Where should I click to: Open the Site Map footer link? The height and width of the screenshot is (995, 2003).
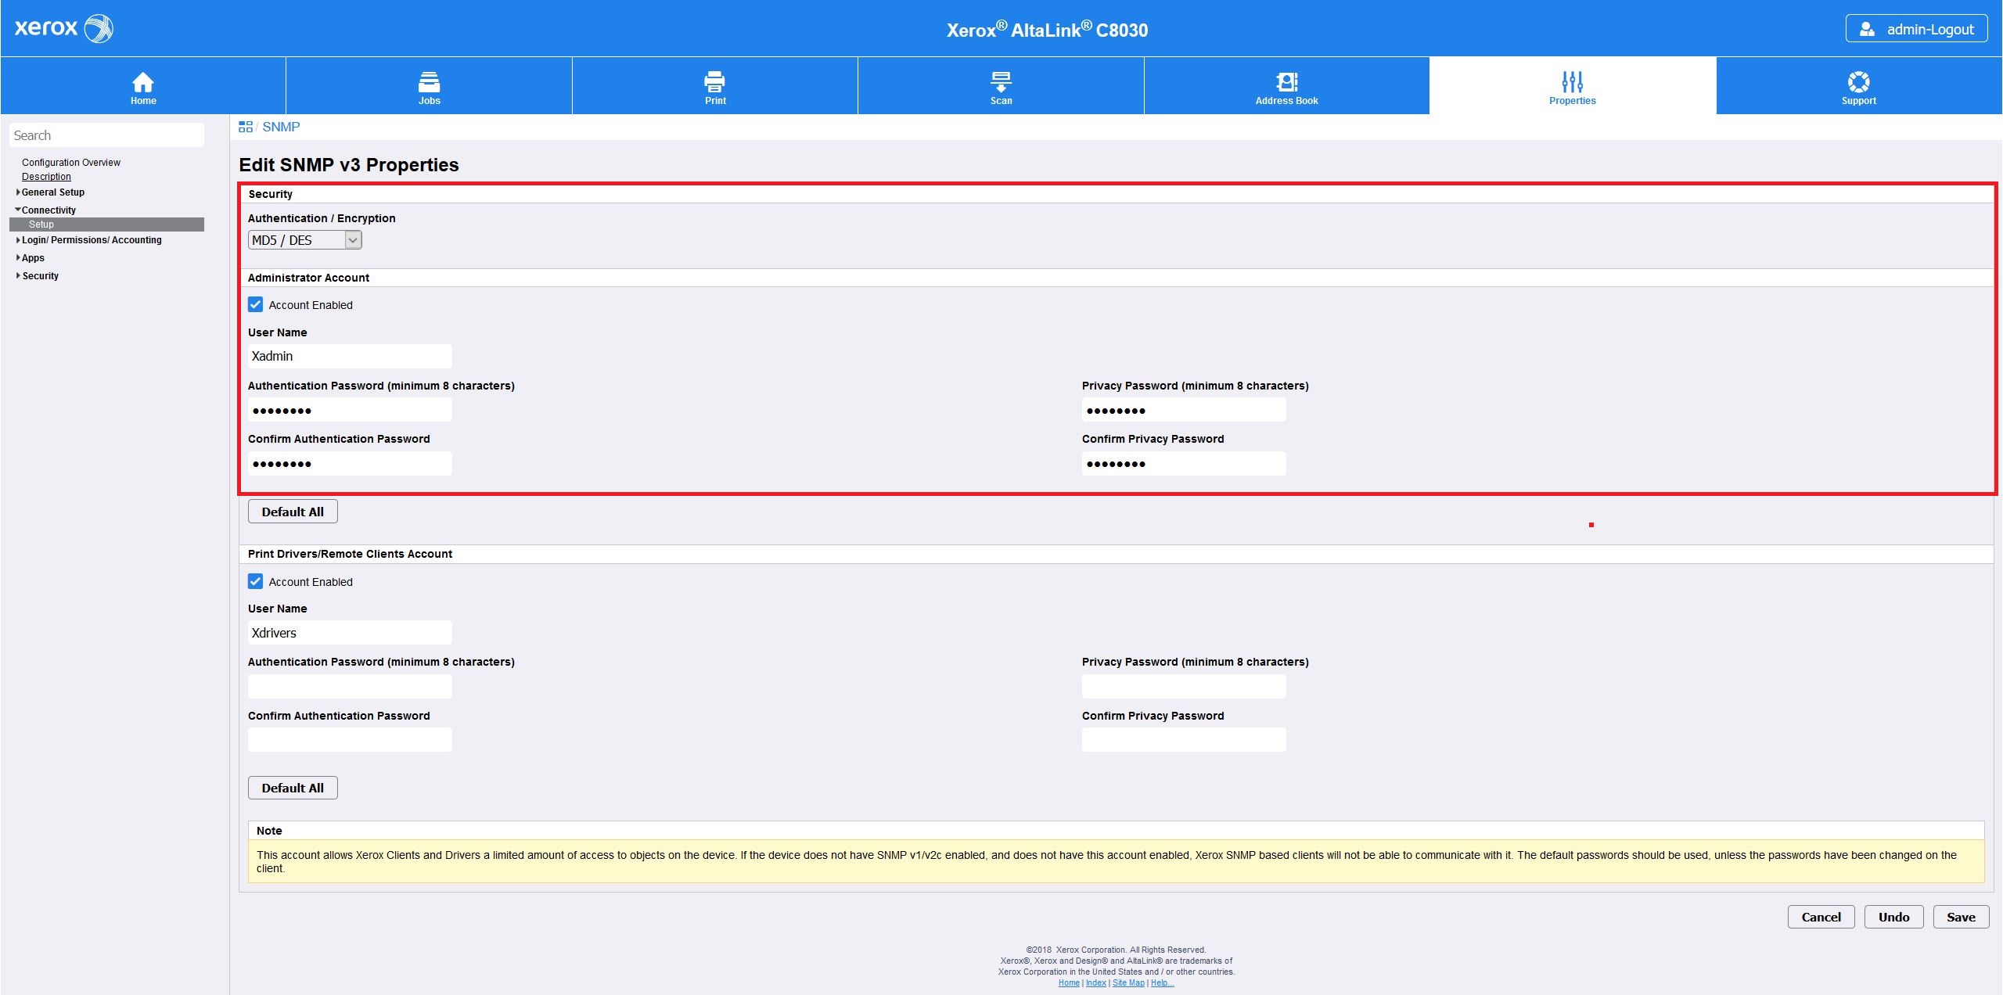(x=1128, y=982)
